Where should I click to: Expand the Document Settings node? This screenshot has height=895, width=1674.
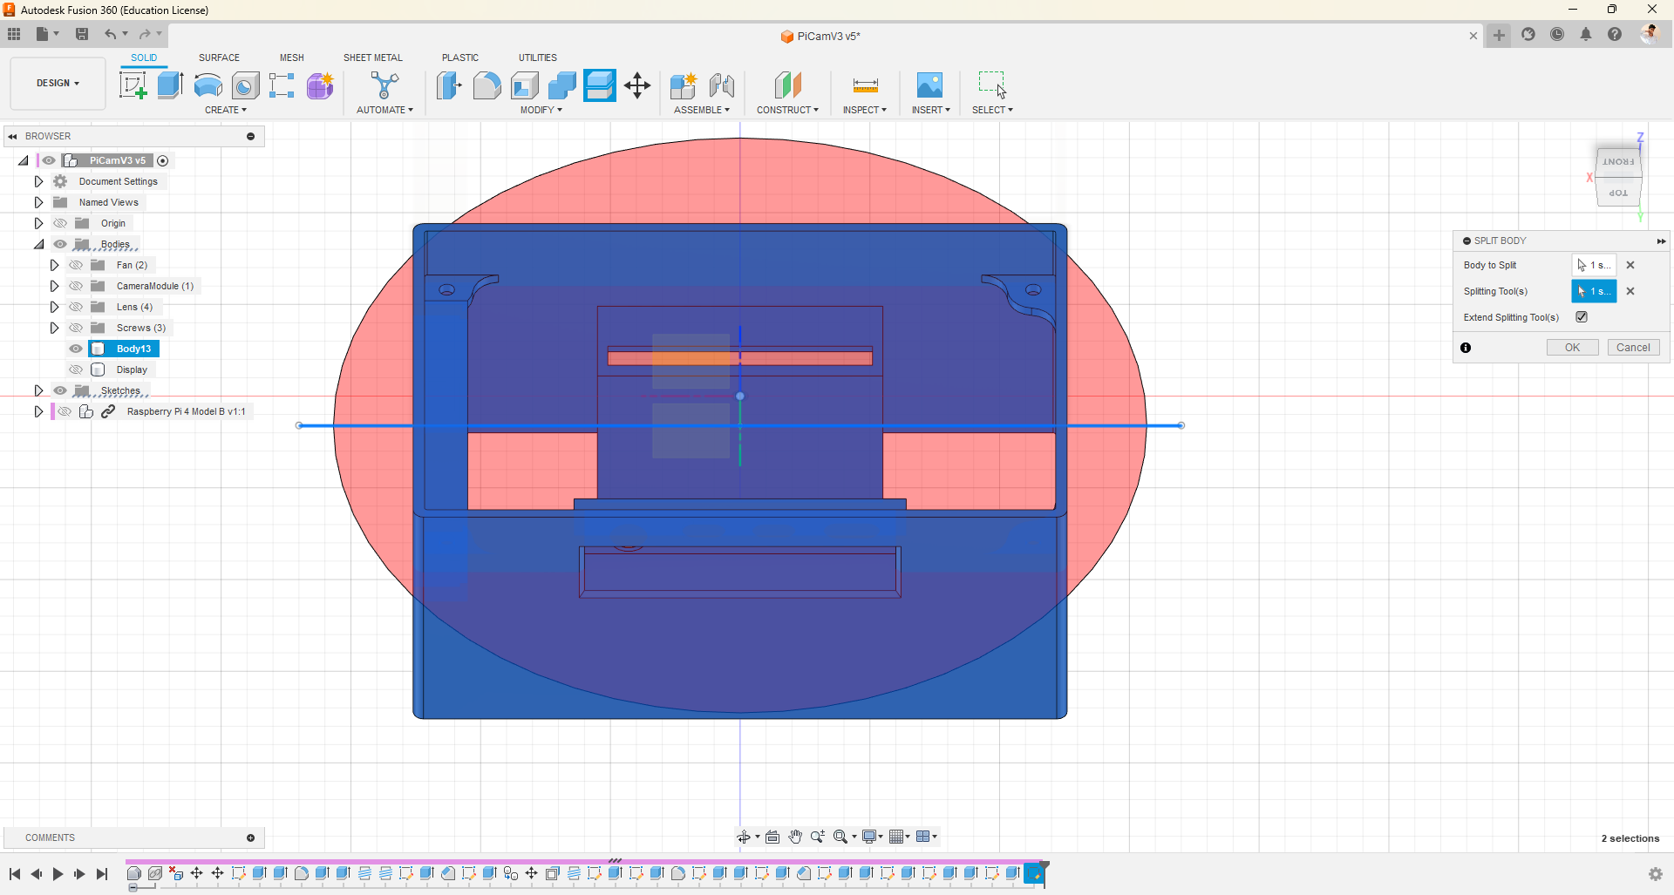pos(38,181)
